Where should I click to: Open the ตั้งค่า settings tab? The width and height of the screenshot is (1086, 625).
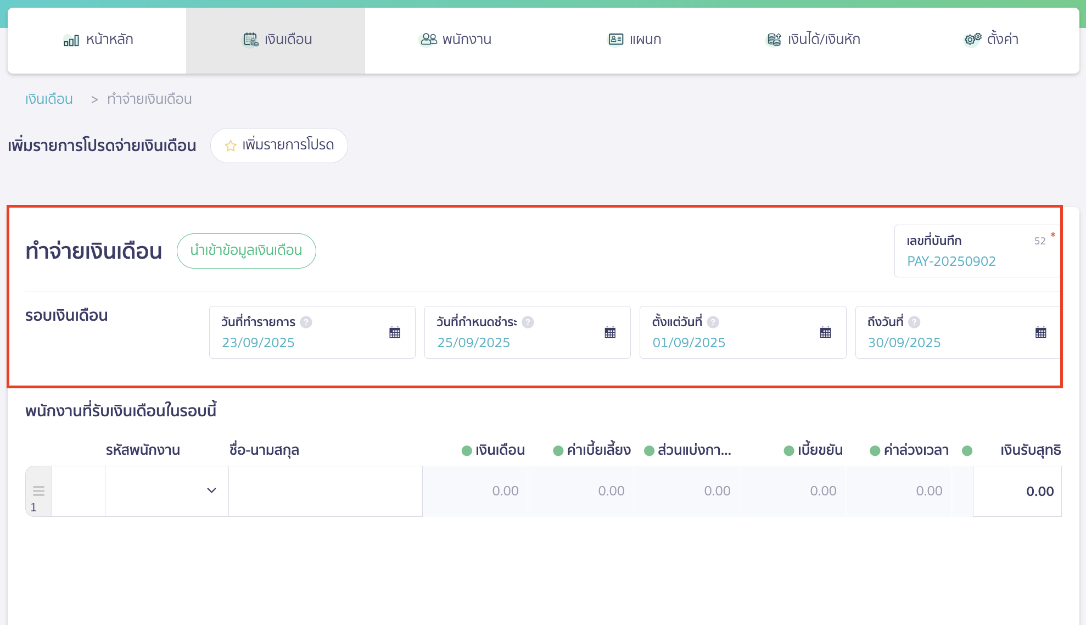tap(992, 40)
